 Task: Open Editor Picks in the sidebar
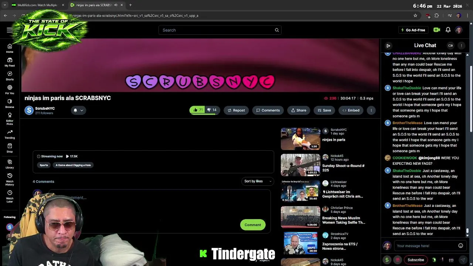10,119
